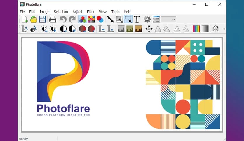
Task: Open the File menu
Action: coord(22,12)
